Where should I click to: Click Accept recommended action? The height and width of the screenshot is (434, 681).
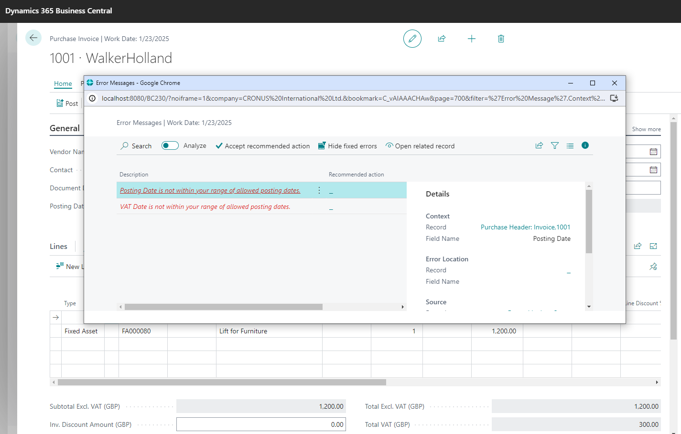tap(262, 146)
